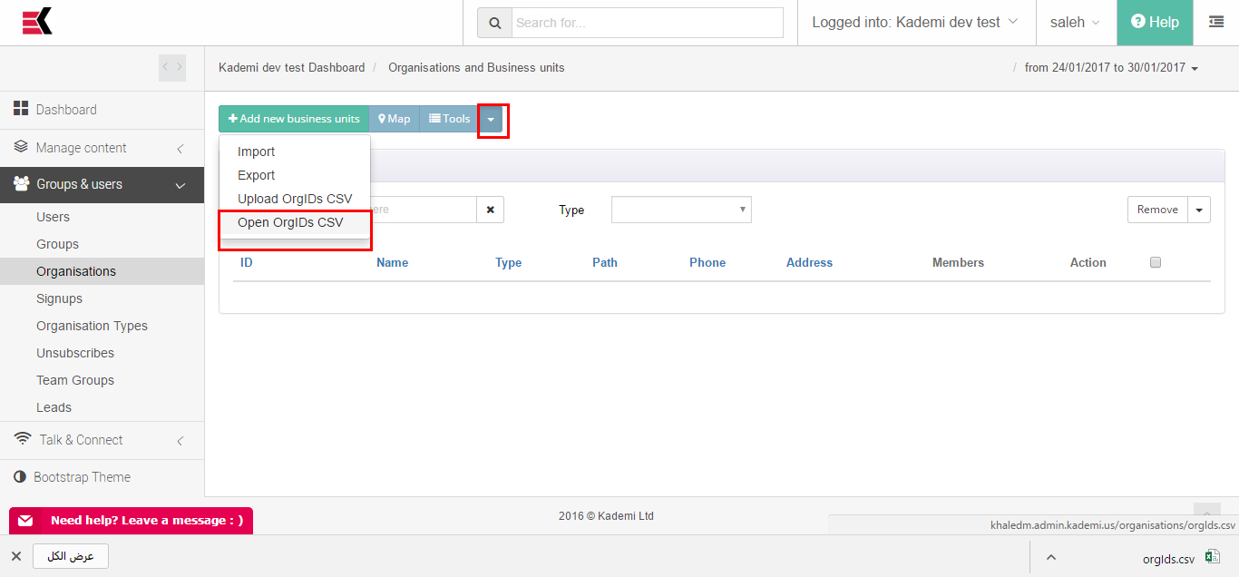Image resolution: width=1239 pixels, height=577 pixels.
Task: Click the Kademi logo icon
Action: [38, 21]
